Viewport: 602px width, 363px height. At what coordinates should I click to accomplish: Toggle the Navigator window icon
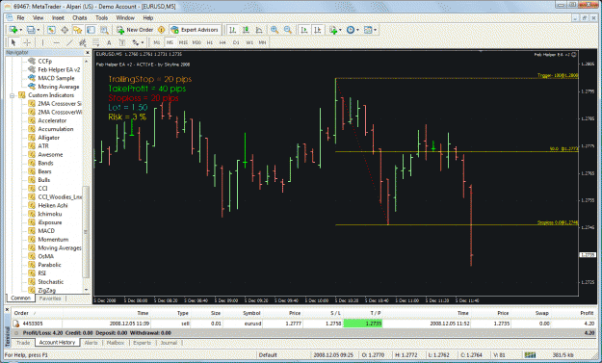(x=78, y=30)
